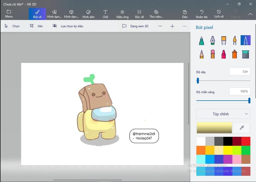Click Hoàn tác to undo
The height and width of the screenshot is (182, 256).
[x=202, y=14]
